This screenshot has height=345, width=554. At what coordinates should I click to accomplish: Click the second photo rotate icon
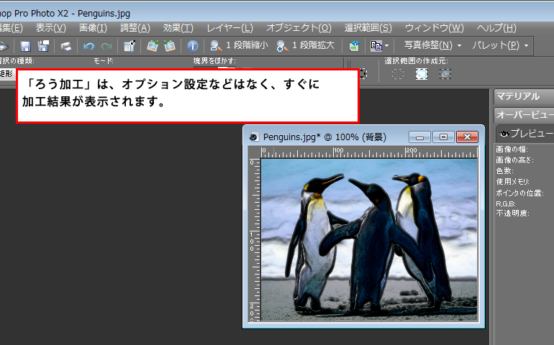170,46
